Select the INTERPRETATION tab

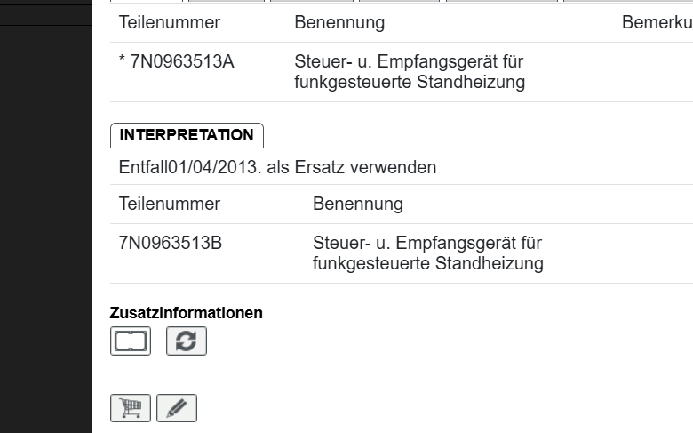tap(187, 135)
